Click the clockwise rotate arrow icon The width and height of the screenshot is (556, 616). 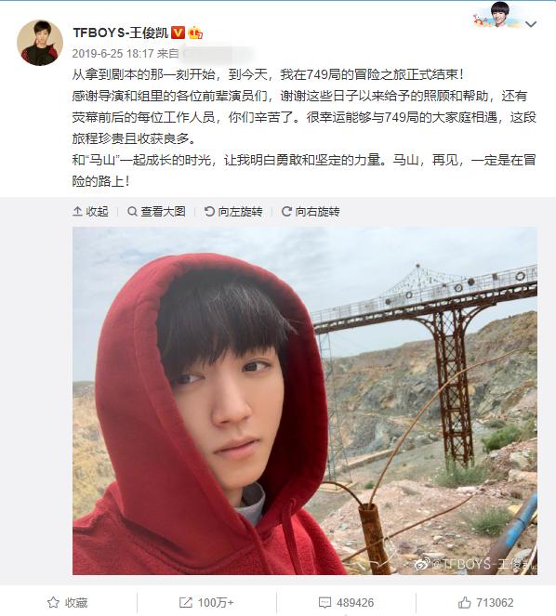click(286, 211)
